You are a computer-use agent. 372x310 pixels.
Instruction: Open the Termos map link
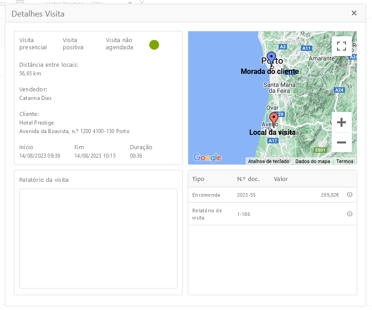[x=345, y=161]
